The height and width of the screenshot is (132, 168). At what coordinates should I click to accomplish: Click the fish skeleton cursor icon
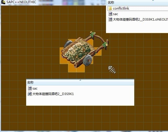point(112,70)
